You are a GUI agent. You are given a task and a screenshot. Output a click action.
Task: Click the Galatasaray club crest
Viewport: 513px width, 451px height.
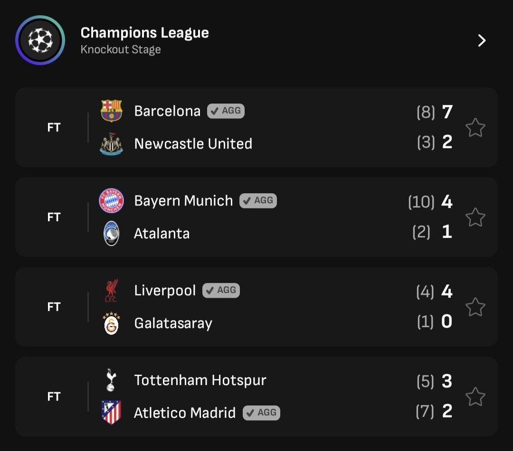click(112, 323)
